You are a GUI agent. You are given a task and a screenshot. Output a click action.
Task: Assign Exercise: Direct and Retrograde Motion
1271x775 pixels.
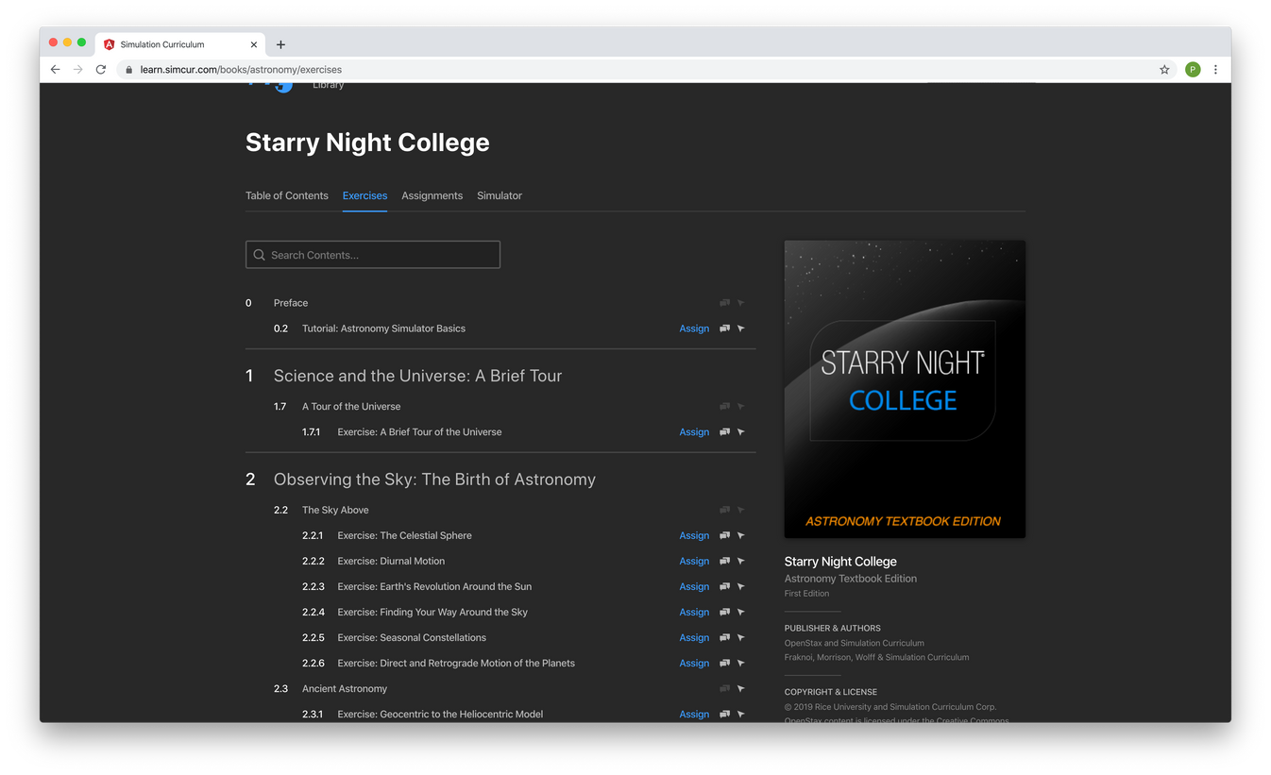coord(694,663)
